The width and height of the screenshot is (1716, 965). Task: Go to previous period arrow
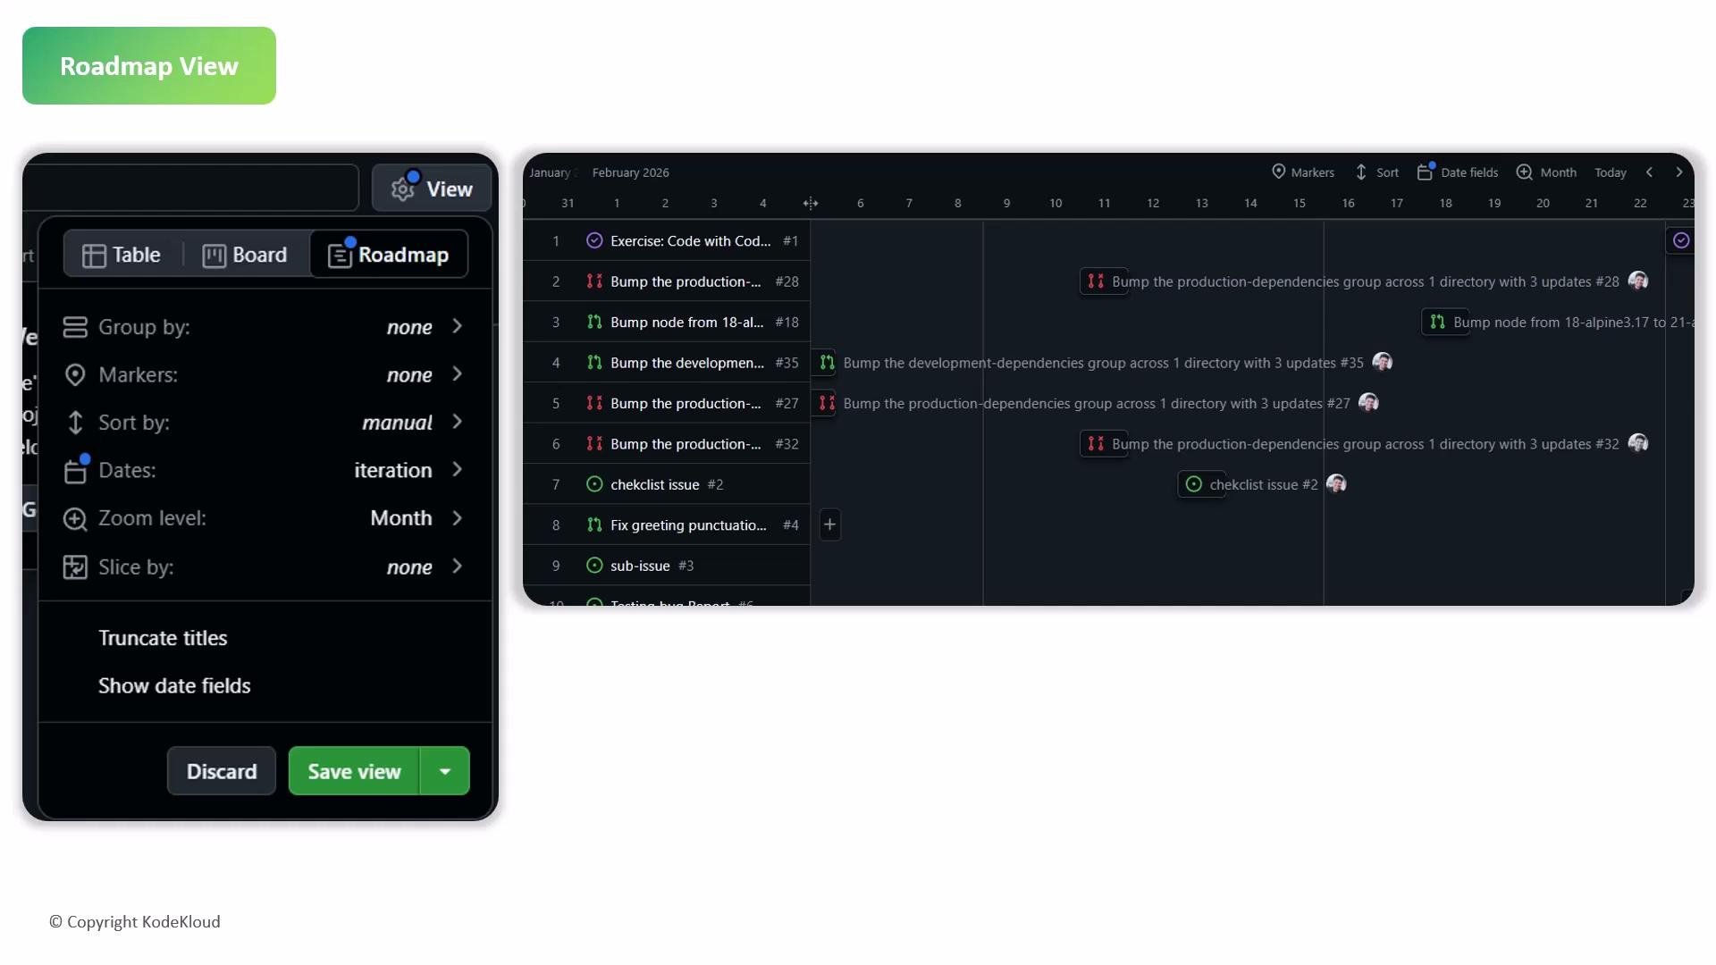tap(1650, 172)
